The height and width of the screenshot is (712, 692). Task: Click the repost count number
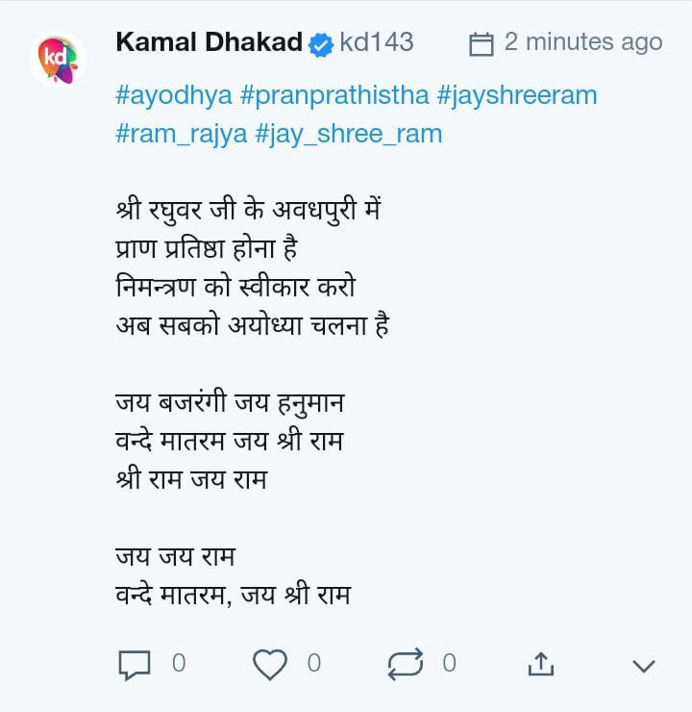450,663
